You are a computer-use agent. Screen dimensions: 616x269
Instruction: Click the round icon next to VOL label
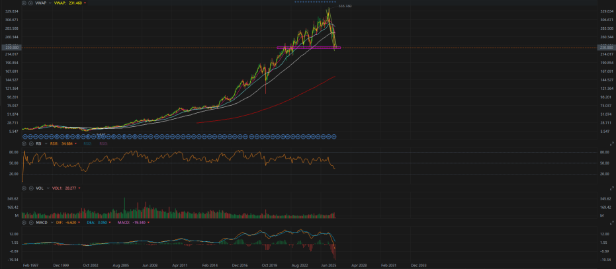click(x=31, y=188)
